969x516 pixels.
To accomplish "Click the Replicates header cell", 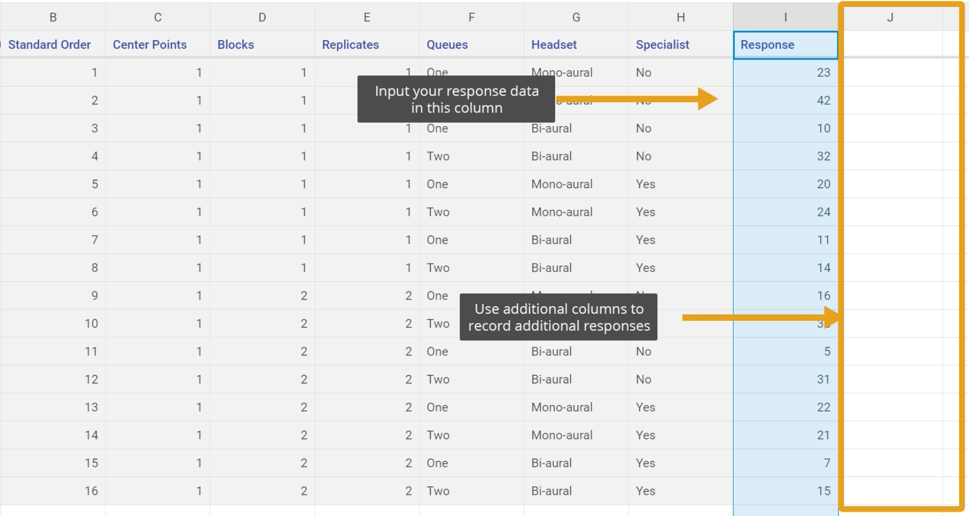I will tap(367, 45).
